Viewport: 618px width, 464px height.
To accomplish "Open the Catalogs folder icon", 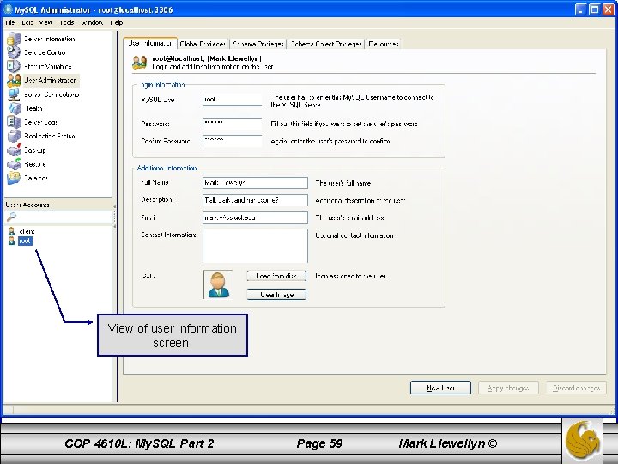I will pyautogui.click(x=15, y=178).
